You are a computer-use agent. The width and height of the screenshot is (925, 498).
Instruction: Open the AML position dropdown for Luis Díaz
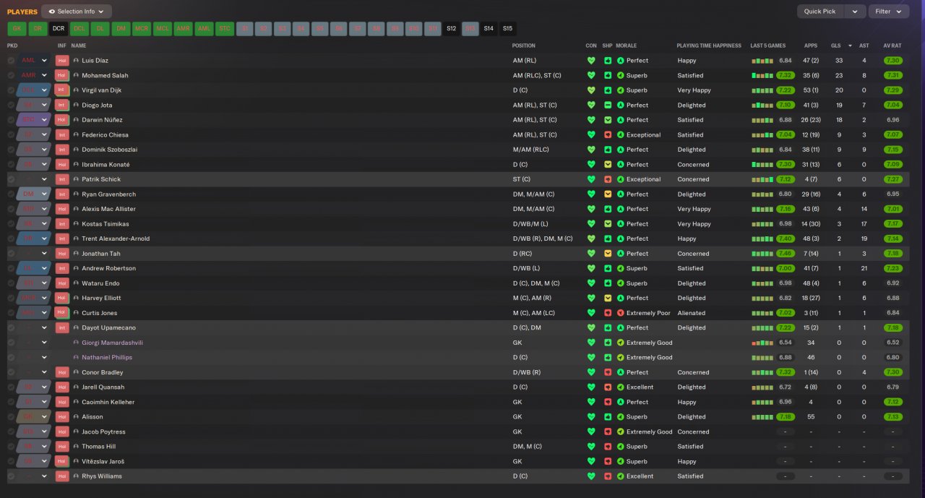point(34,61)
